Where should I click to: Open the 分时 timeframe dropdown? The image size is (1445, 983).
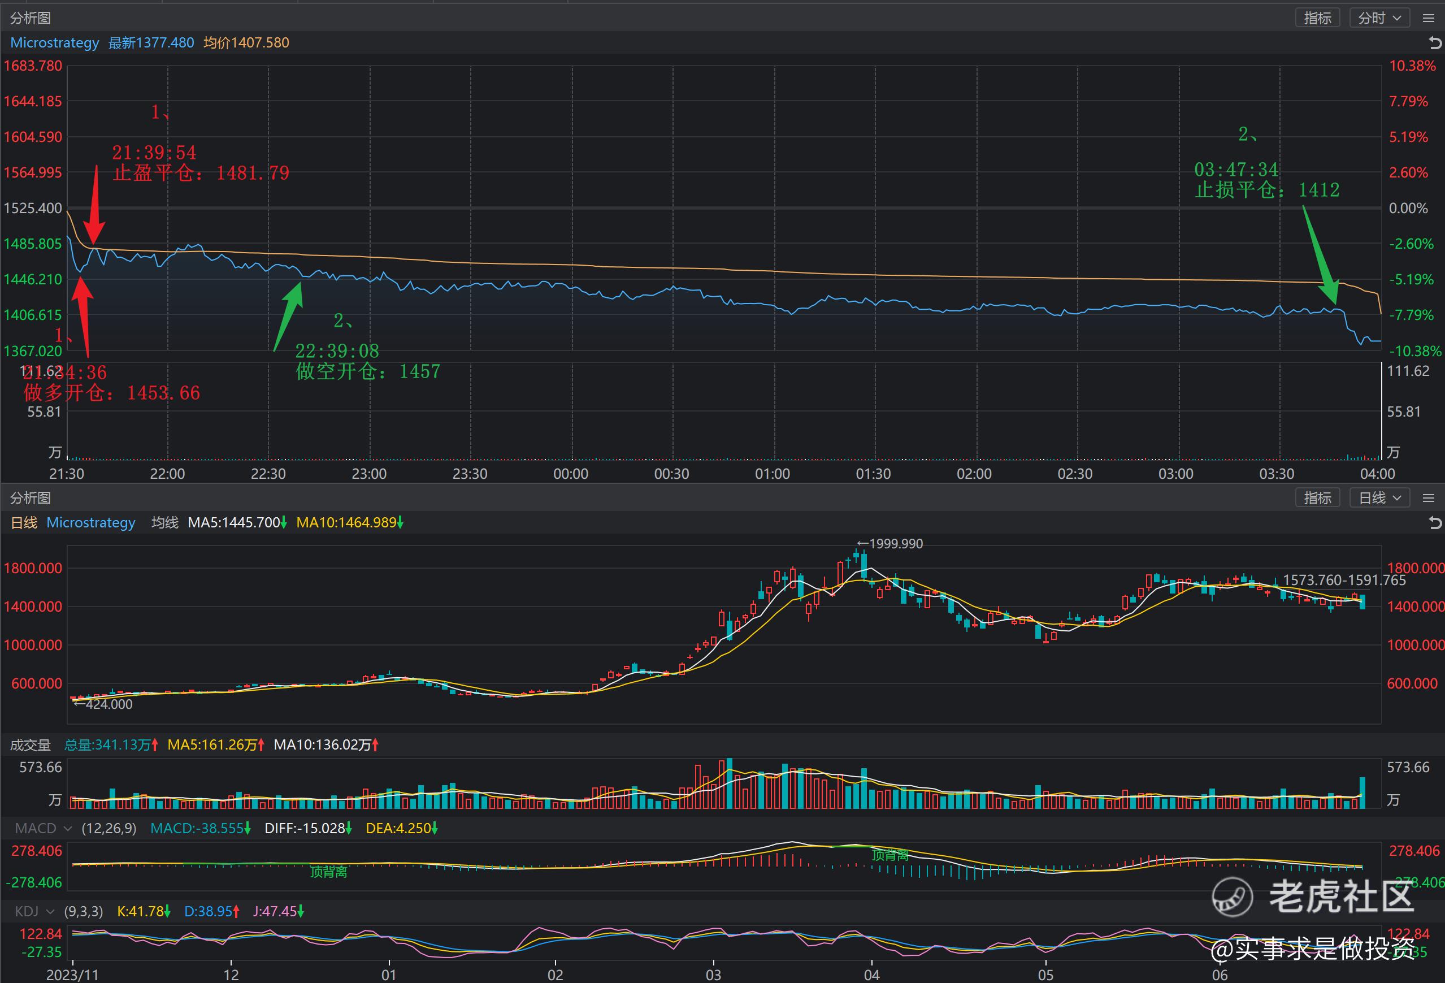click(x=1378, y=18)
